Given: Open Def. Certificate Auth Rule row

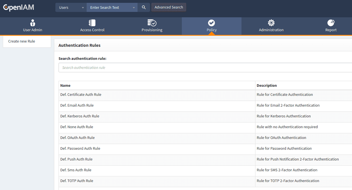Looking at the screenshot, I should (81, 95).
